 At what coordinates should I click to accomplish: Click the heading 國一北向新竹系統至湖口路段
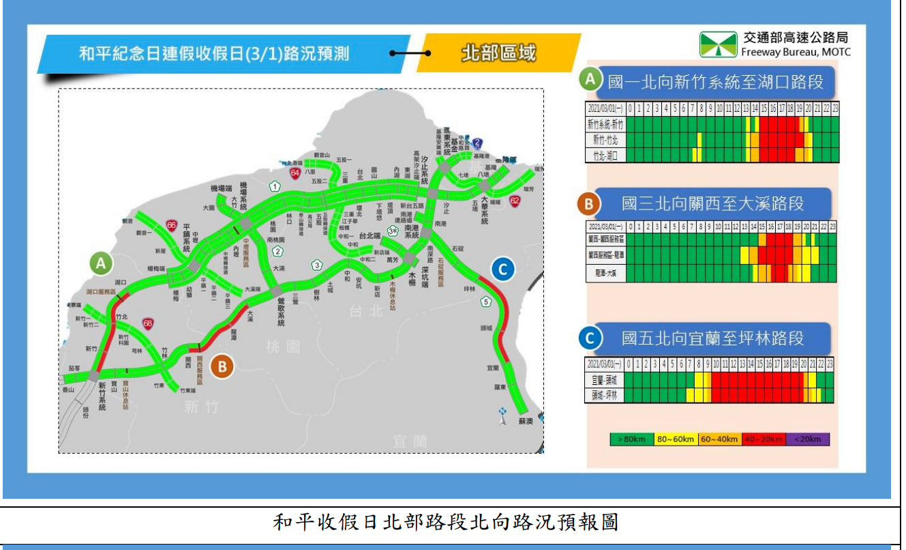coord(716,82)
